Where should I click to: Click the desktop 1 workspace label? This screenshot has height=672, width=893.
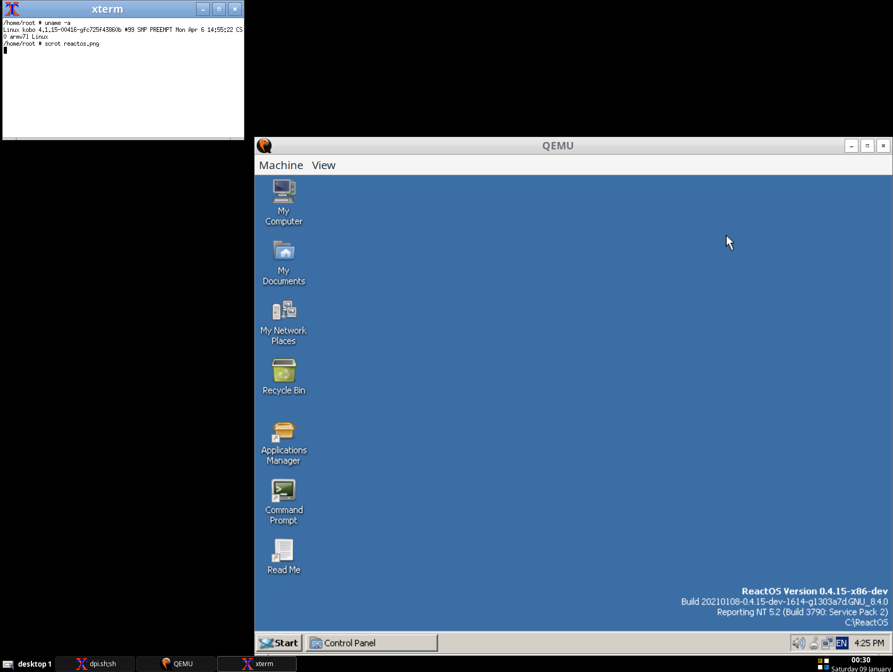click(x=35, y=664)
